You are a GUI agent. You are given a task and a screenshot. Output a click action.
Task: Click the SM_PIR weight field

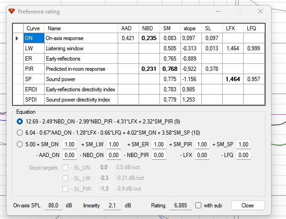pos(202,144)
